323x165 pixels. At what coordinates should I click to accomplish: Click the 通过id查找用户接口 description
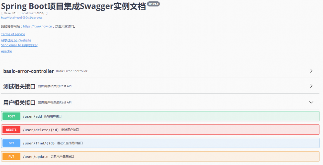point(70,143)
